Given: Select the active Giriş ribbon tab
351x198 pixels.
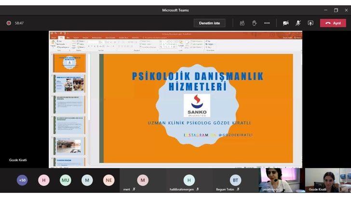Looking at the screenshot, I should (61, 38).
